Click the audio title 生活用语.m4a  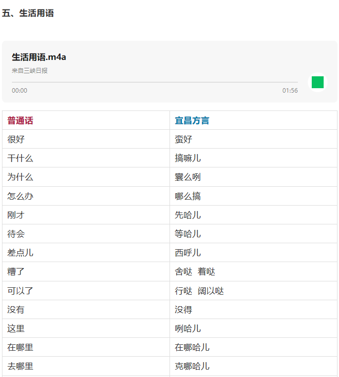[x=39, y=57]
